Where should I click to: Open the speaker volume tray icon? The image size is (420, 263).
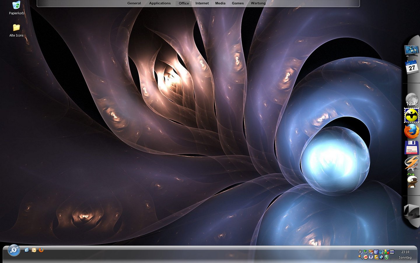360,252
